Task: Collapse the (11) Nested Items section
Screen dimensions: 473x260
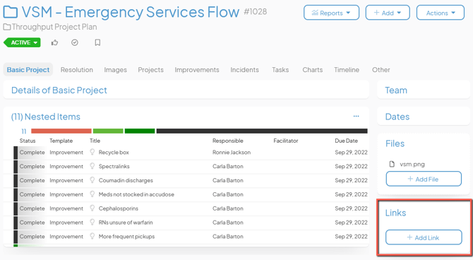Action: [46, 117]
